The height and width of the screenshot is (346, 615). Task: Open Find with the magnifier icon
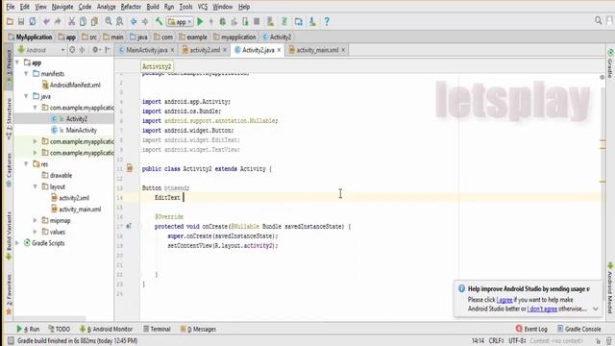(109, 21)
